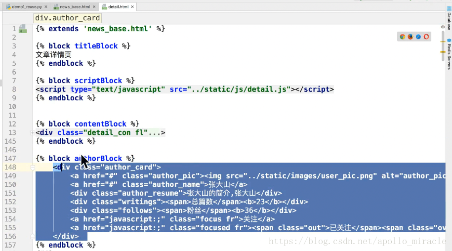
Task: Click the closing </div> tag on line 156
Action: tap(66, 236)
